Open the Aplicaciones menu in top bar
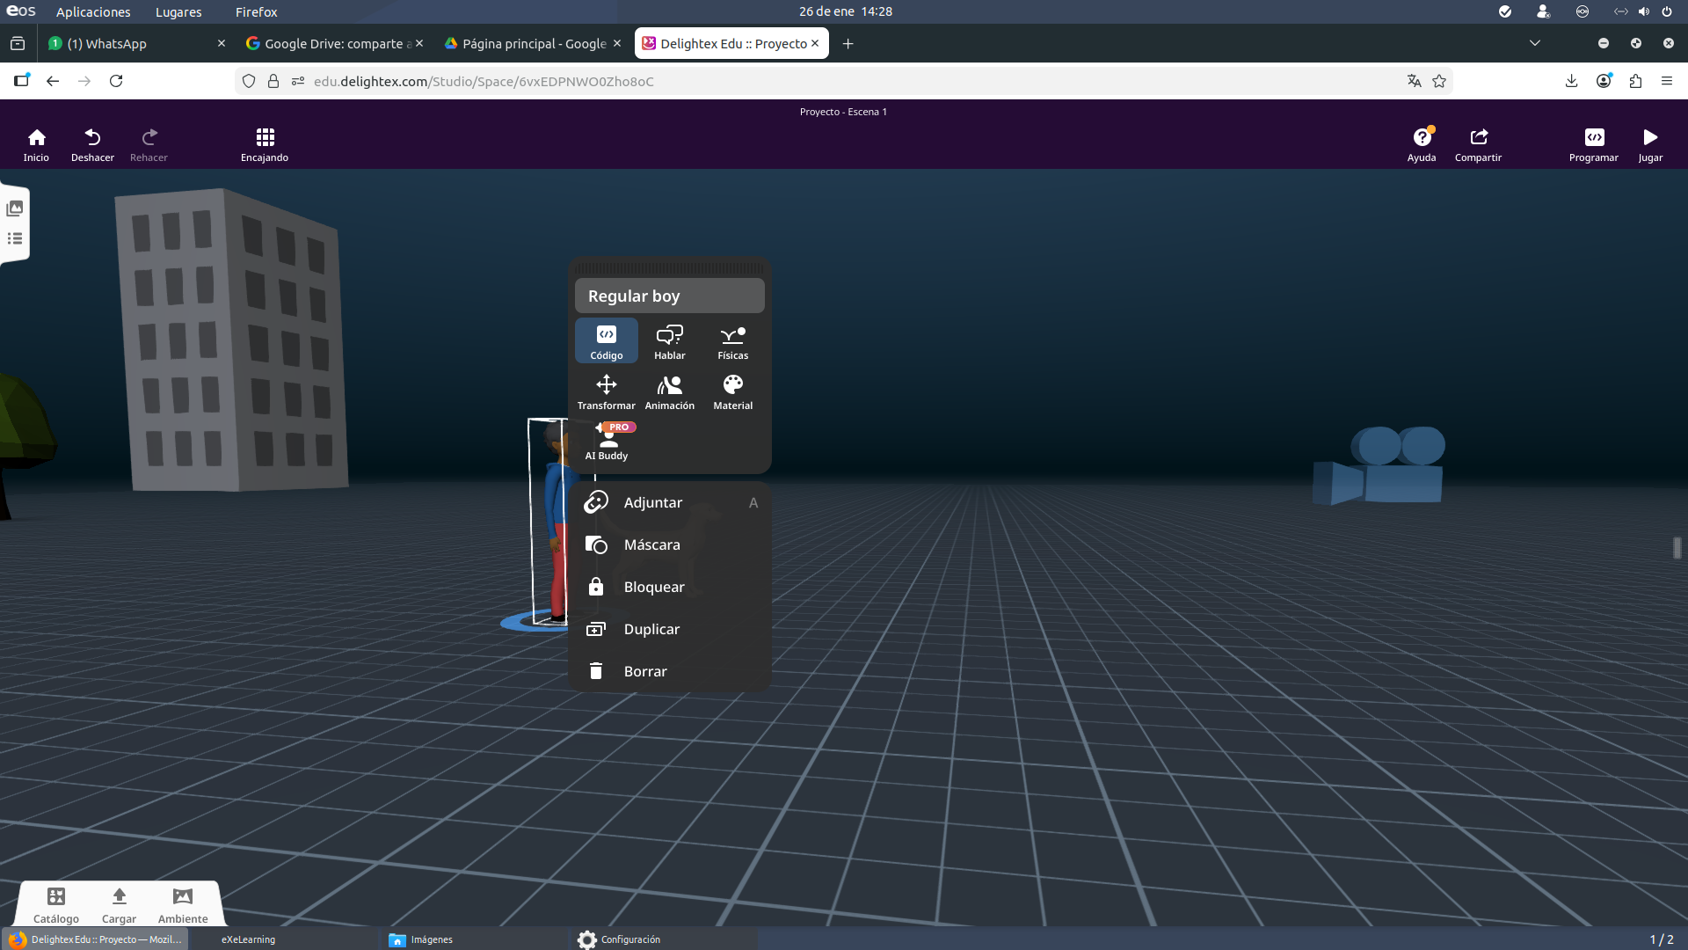Image resolution: width=1688 pixels, height=950 pixels. tap(93, 11)
